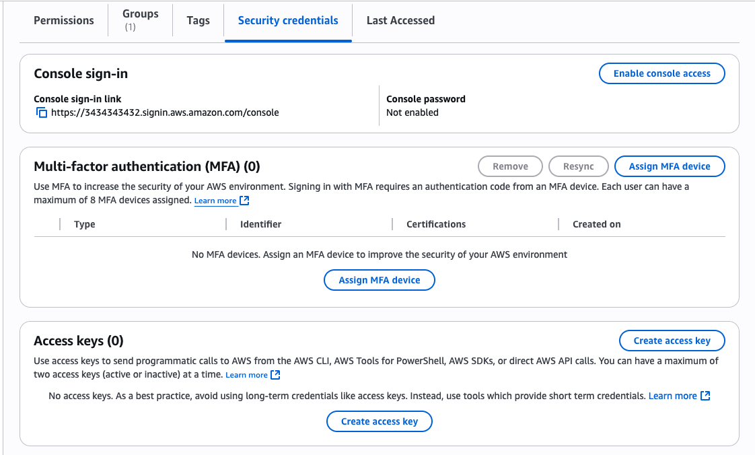The height and width of the screenshot is (455, 755).
Task: Go to the Tags tab
Action: (x=198, y=20)
